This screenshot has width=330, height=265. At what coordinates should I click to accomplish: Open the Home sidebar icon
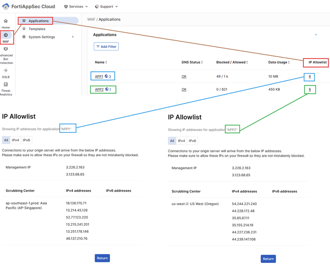(6, 21)
